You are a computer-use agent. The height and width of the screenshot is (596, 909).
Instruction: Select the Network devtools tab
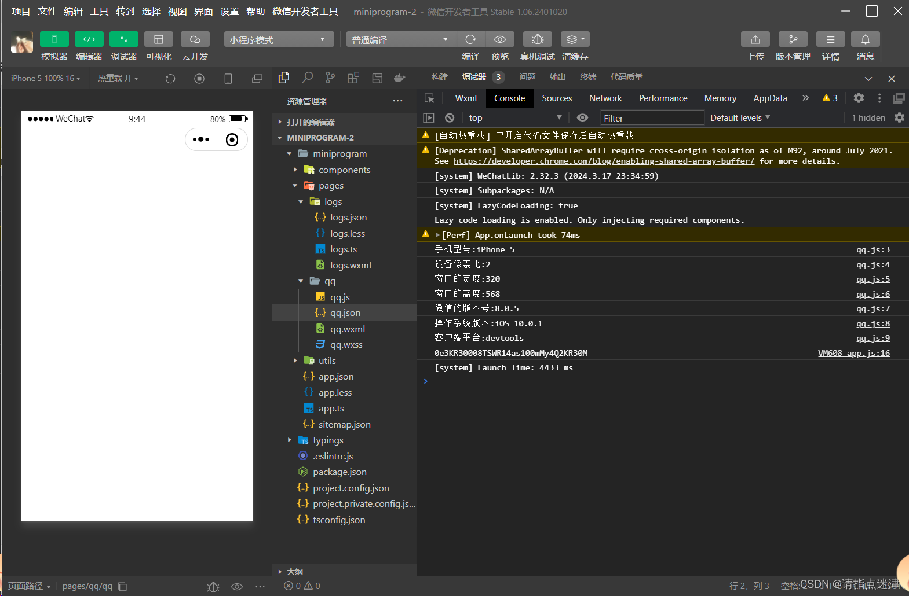(x=605, y=98)
